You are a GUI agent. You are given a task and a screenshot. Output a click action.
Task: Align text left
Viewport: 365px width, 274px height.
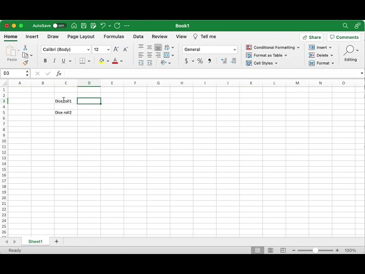pyautogui.click(x=141, y=55)
